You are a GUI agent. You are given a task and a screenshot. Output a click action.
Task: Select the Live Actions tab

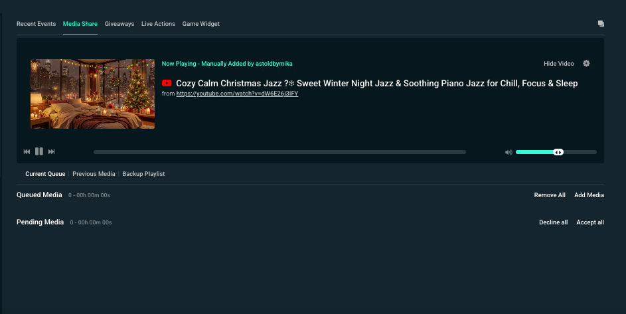pyautogui.click(x=158, y=24)
